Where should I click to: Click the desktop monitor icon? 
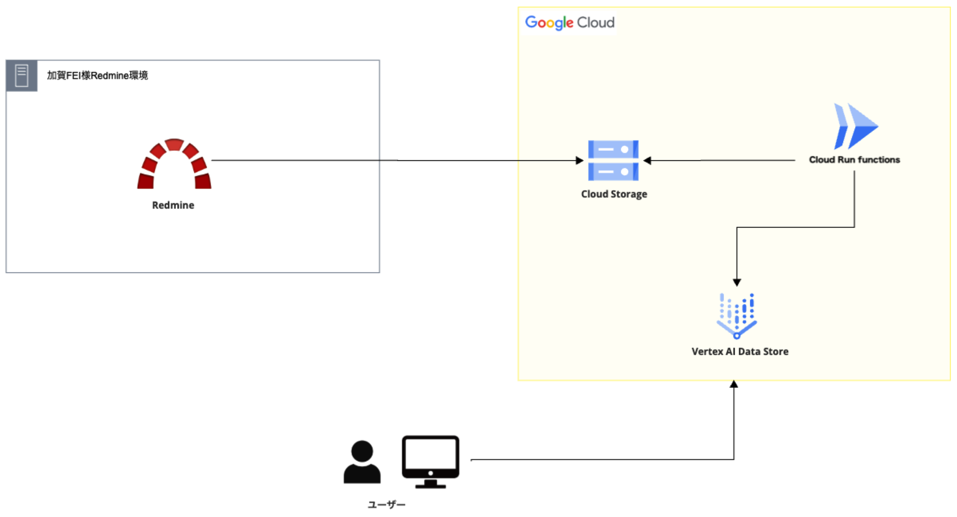coord(430,462)
